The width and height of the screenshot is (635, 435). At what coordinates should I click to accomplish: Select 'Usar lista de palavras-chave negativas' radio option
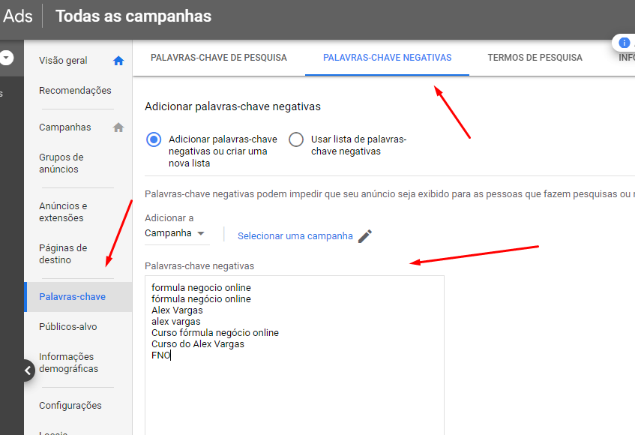pyautogui.click(x=296, y=139)
